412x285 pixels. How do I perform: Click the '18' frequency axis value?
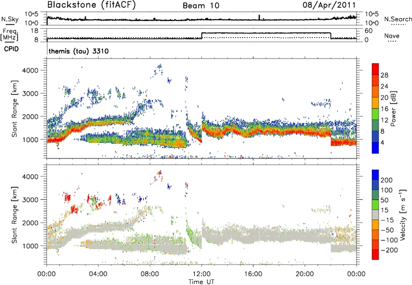34,31
